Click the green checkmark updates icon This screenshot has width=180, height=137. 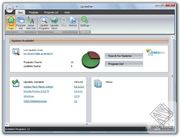[15, 83]
